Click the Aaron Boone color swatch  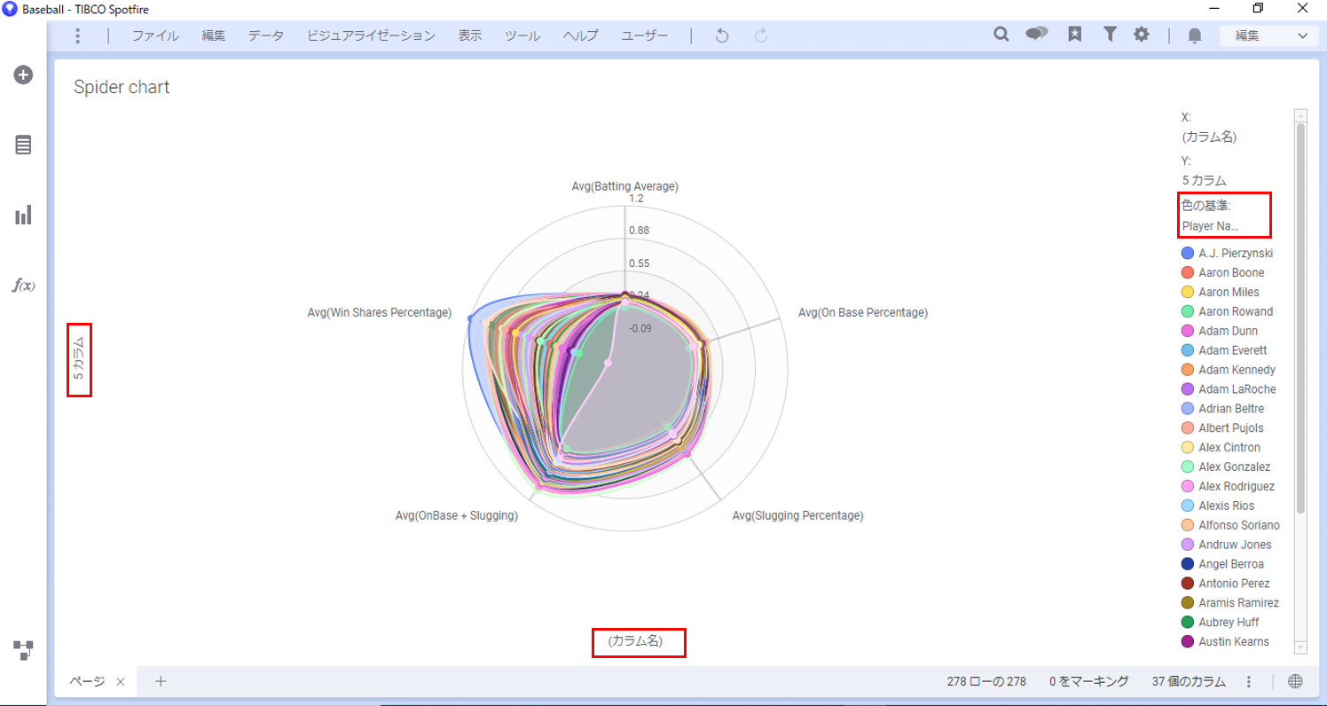(1188, 272)
